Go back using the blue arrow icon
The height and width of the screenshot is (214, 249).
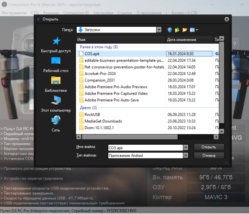170,30
